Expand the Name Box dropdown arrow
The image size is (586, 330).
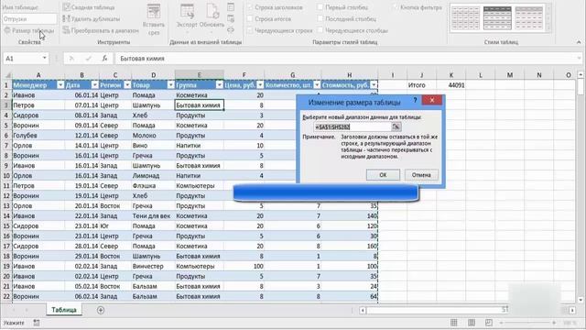[x=45, y=59]
